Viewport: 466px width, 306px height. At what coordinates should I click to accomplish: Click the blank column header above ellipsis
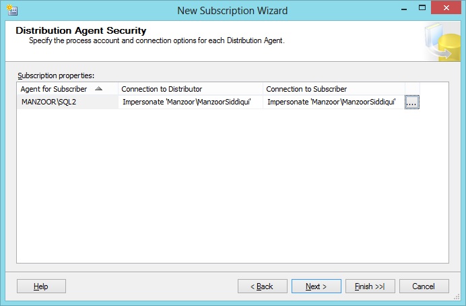412,89
